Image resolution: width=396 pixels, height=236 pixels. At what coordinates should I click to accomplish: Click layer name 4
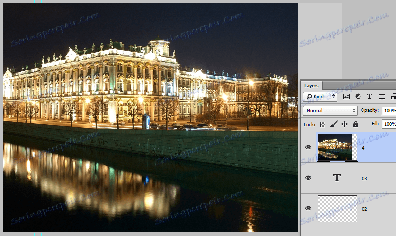click(363, 148)
